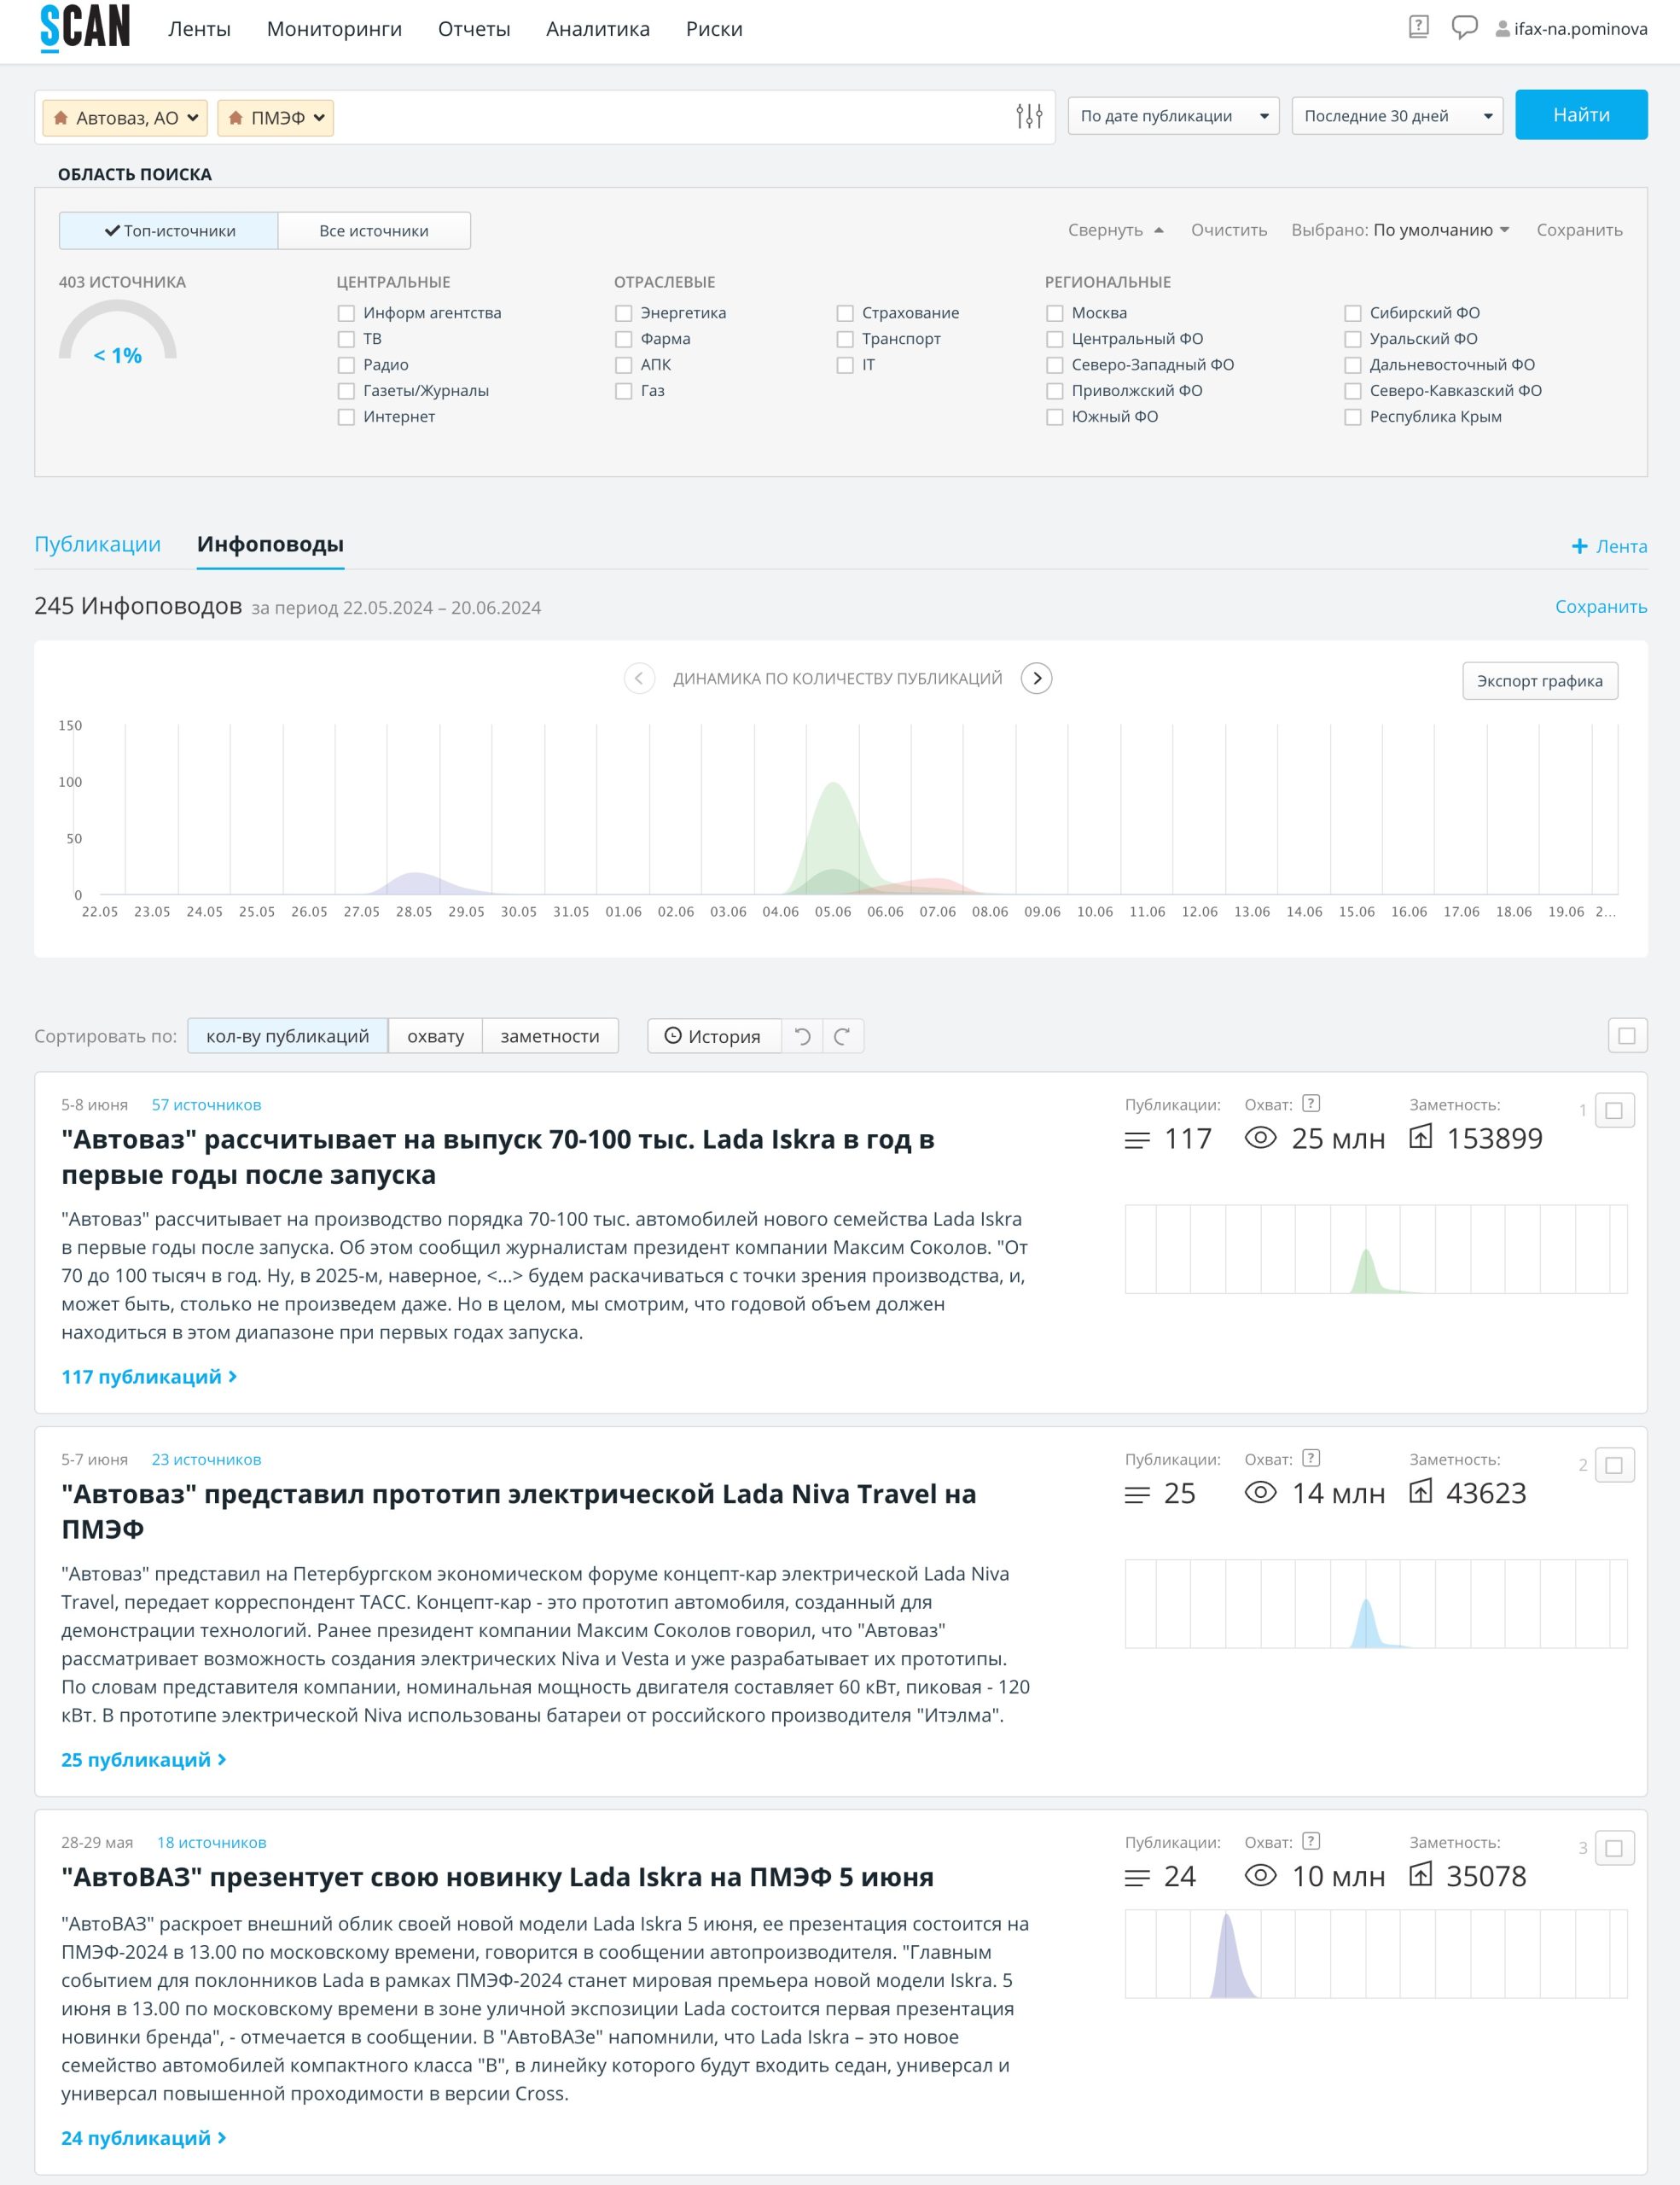1680x2185 pixels.
Task: Open the 57 источников link
Action: click(x=206, y=1104)
